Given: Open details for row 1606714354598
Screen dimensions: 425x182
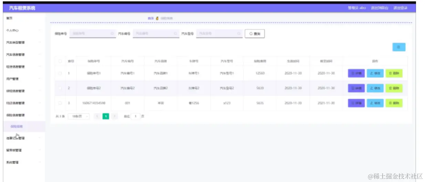Looking at the screenshot, I should [x=356, y=103].
